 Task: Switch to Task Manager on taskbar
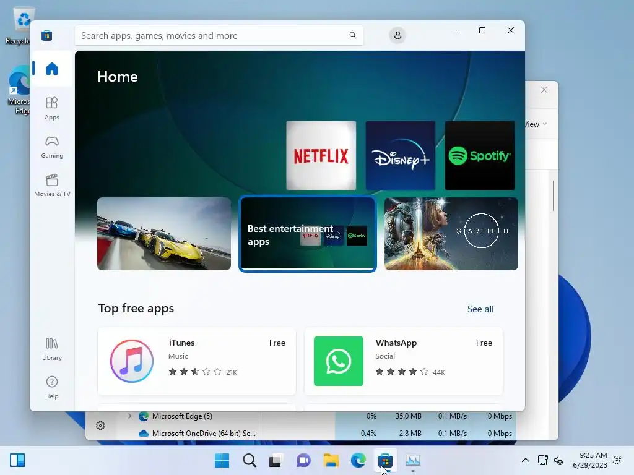pos(413,460)
